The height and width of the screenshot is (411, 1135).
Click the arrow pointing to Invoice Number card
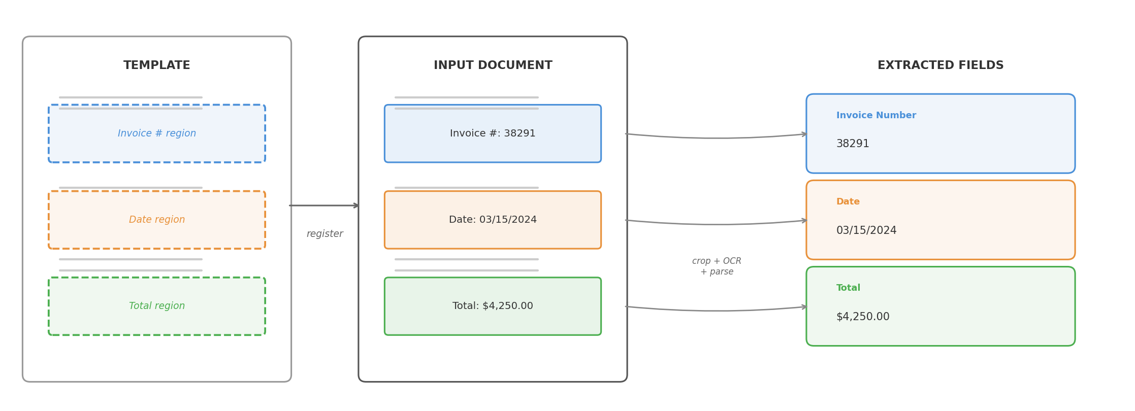click(x=716, y=138)
